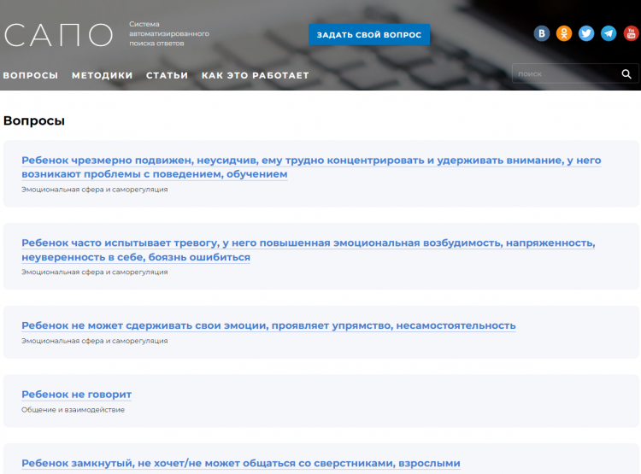
Task: Click the magnifier search icon
Action: click(626, 74)
